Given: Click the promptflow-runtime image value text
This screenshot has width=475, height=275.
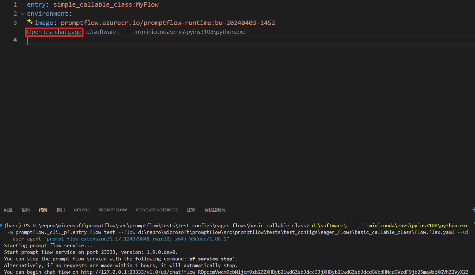Looking at the screenshot, I should tap(168, 23).
